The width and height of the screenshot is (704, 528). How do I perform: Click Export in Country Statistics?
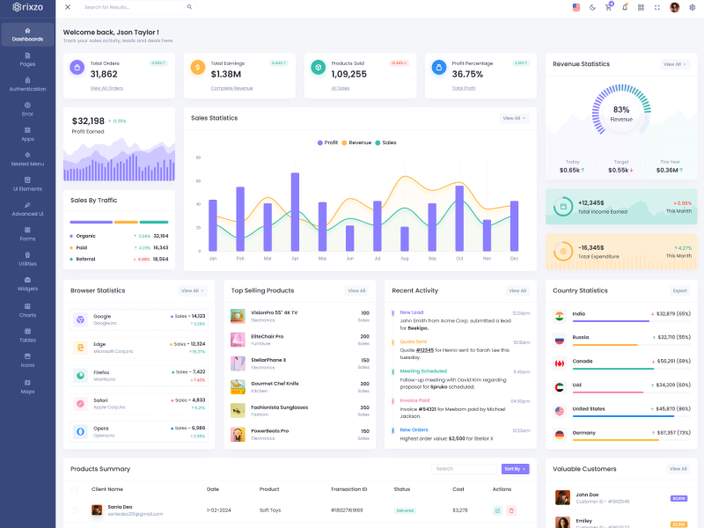click(x=679, y=290)
